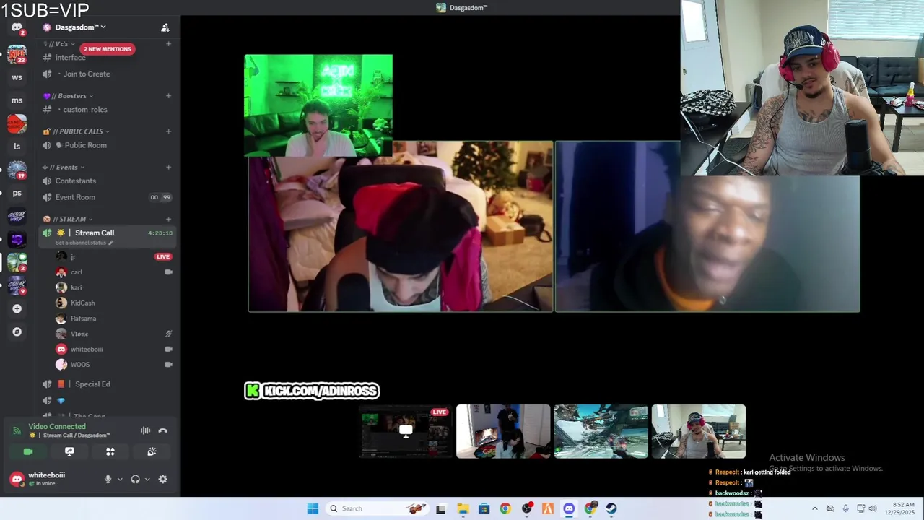Toggle the camera on/off button

click(x=28, y=451)
